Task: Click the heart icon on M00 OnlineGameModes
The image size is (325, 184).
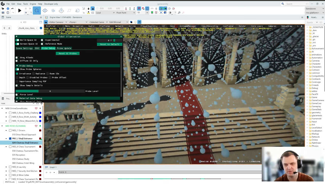Action: [x=36, y=108]
